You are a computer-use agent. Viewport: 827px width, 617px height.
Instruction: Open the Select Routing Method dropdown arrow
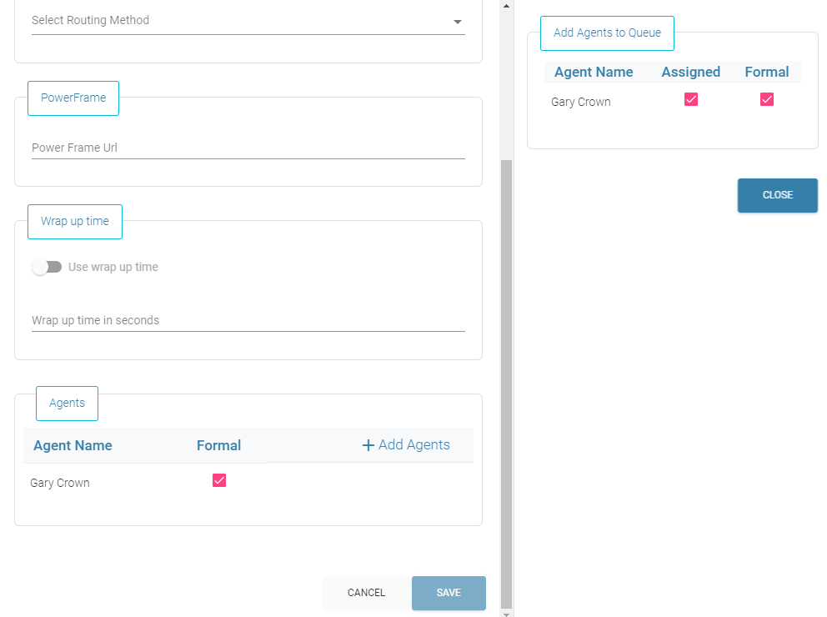pyautogui.click(x=457, y=22)
